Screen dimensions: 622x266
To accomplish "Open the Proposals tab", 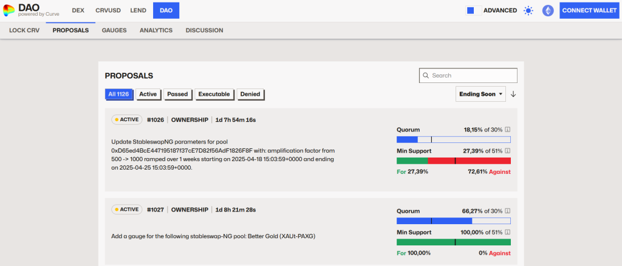I will pyautogui.click(x=70, y=30).
